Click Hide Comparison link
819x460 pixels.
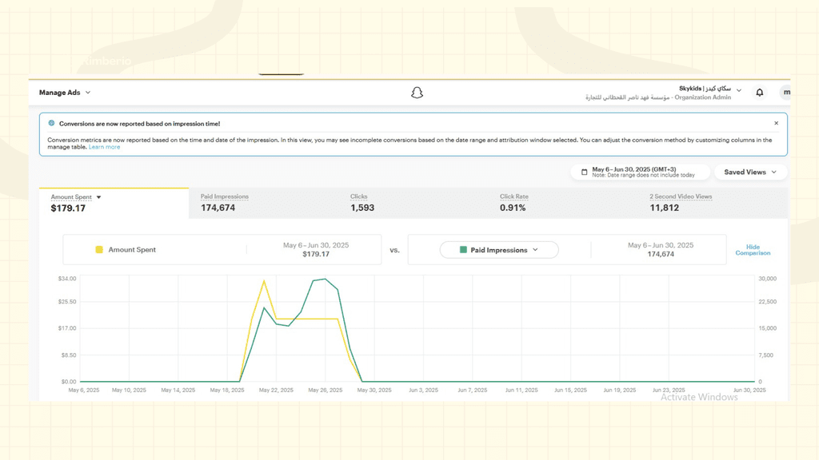pos(753,250)
